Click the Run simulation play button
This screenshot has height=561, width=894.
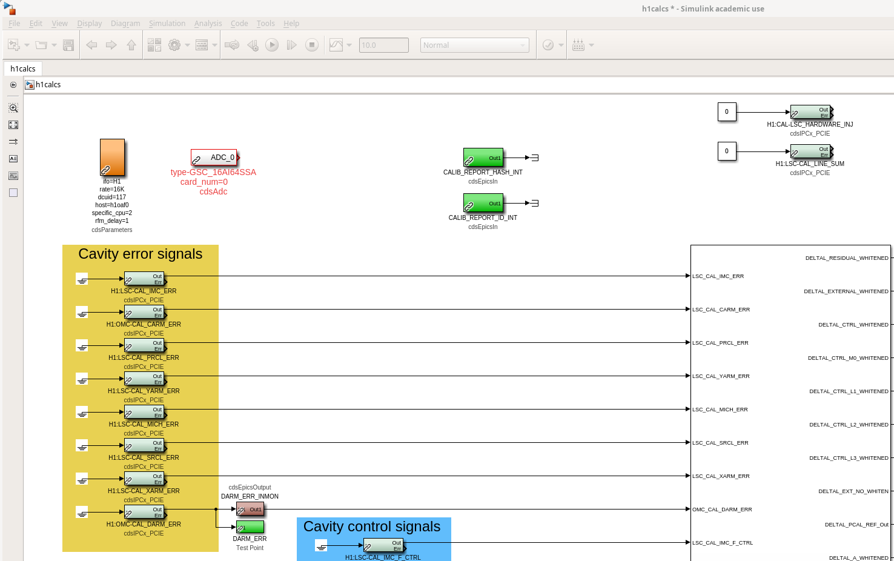[x=272, y=45]
